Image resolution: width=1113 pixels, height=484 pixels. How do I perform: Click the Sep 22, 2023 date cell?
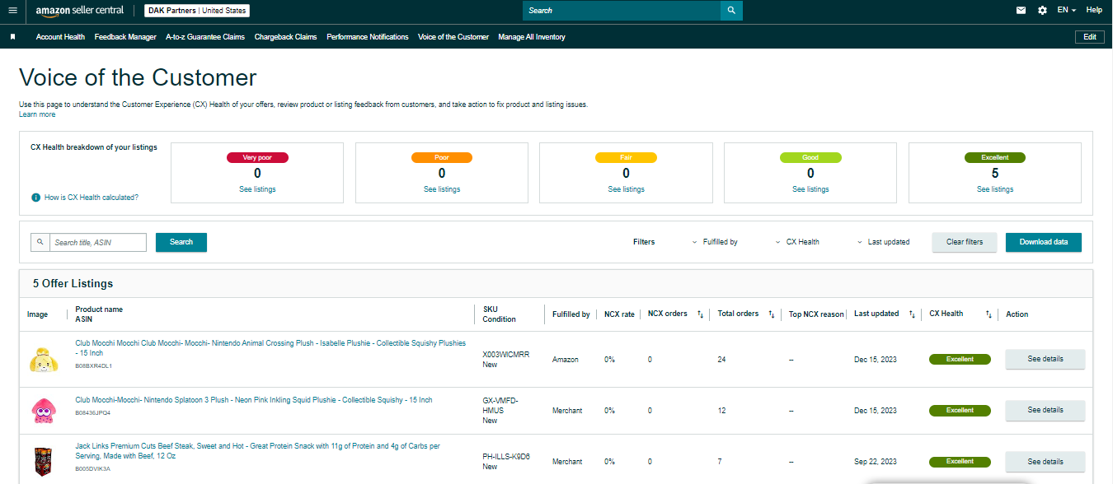(x=876, y=462)
